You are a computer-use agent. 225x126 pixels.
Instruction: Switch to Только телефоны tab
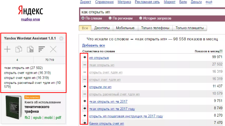coord(155,28)
